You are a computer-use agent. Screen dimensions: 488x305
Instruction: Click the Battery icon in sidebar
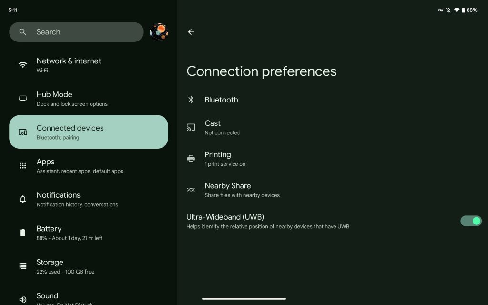point(23,233)
